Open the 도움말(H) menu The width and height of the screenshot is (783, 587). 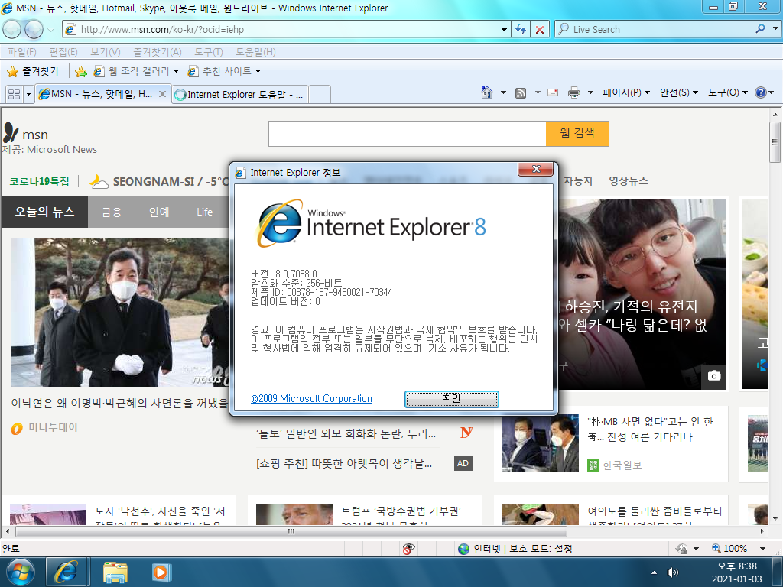click(x=255, y=52)
